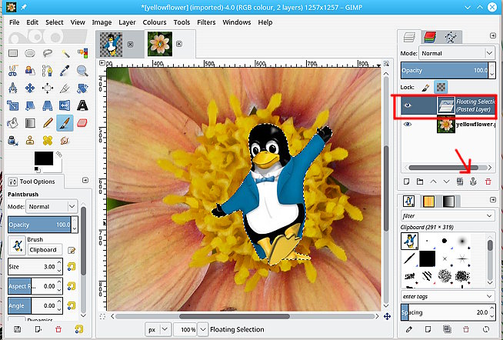Open the Layers dock tab menu
Image resolution: width=503 pixels, height=340 pixels.
(493, 35)
